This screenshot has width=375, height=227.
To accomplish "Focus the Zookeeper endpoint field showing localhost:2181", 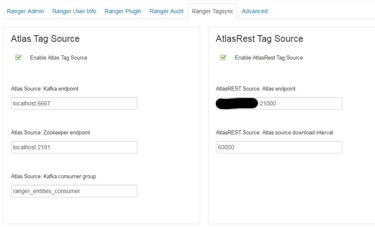I will pos(74,147).
